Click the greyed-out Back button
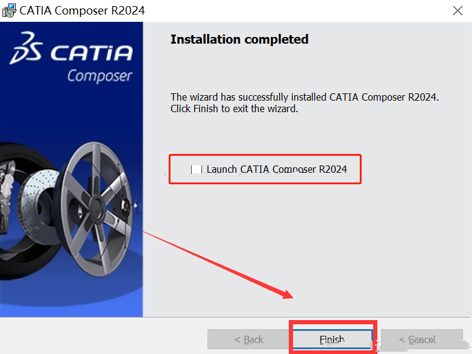 [x=249, y=339]
